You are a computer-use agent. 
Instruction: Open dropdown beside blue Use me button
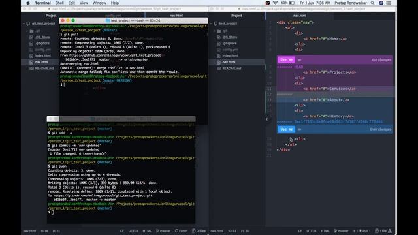[299, 129]
